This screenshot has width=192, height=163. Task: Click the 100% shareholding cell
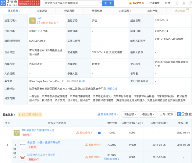pos(112,133)
